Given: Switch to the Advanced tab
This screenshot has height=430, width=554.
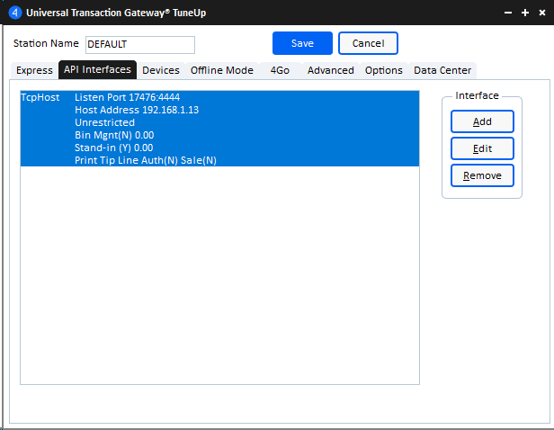Looking at the screenshot, I should 330,70.
